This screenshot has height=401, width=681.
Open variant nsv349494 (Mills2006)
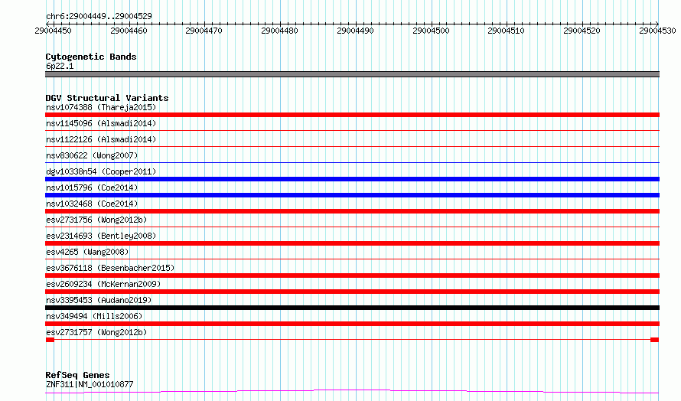pos(94,316)
